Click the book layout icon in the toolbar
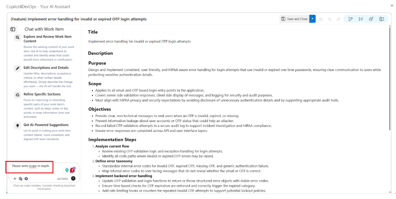Viewport: 396px width, 199px height. (381, 19)
